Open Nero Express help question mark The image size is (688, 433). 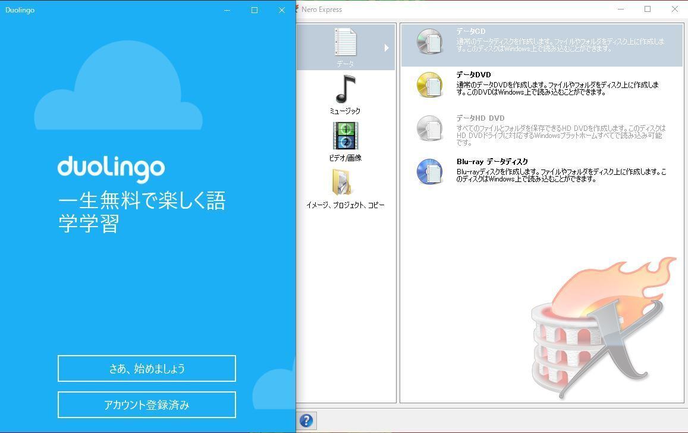306,421
